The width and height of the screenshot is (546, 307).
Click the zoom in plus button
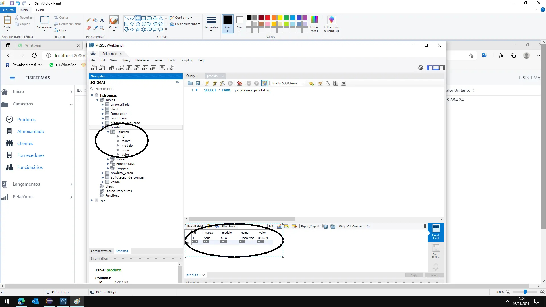pos(542,292)
